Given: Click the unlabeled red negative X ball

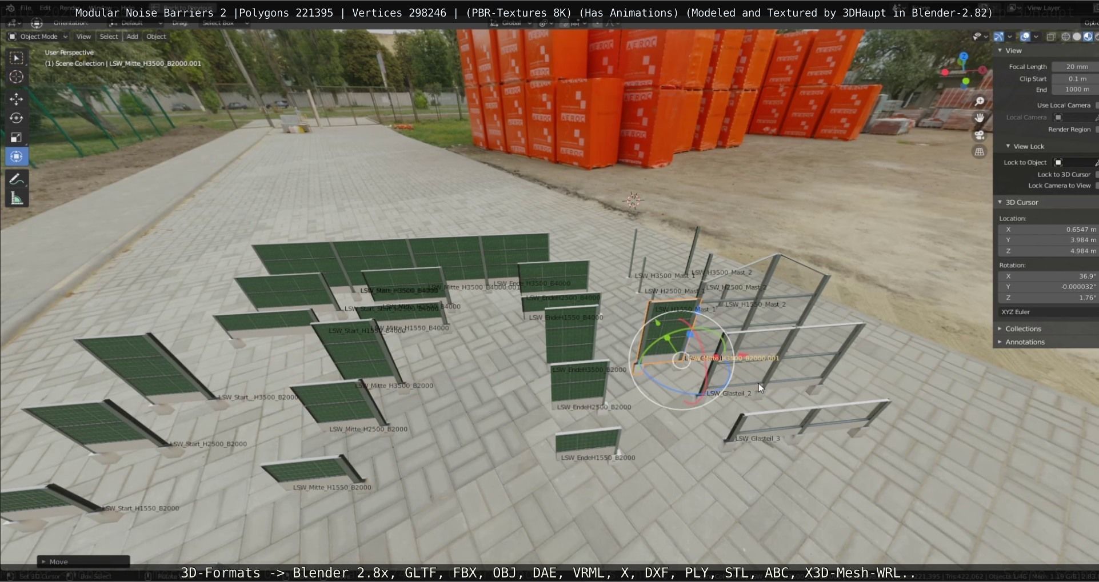Looking at the screenshot, I should click(x=945, y=73).
